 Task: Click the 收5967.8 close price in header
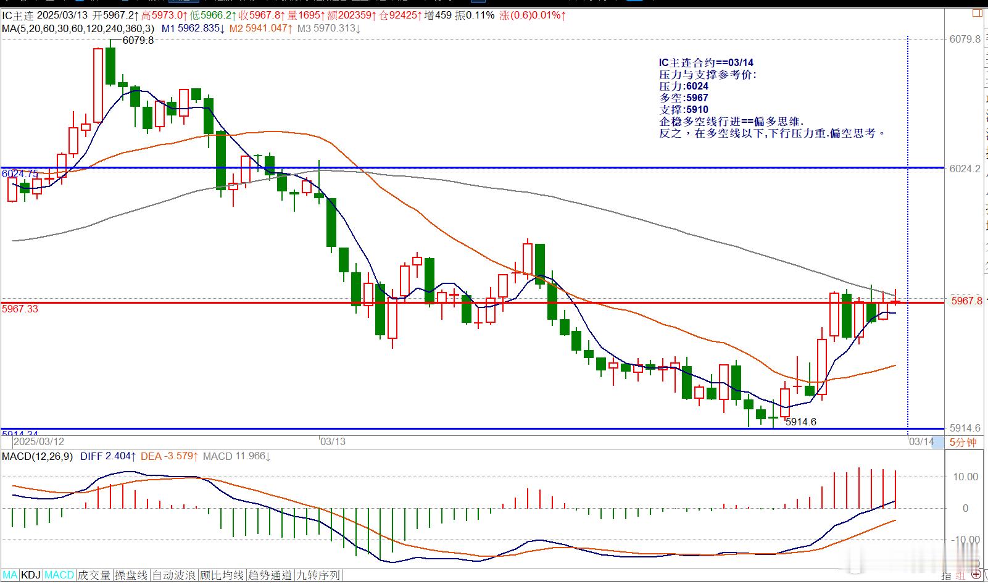(x=262, y=15)
